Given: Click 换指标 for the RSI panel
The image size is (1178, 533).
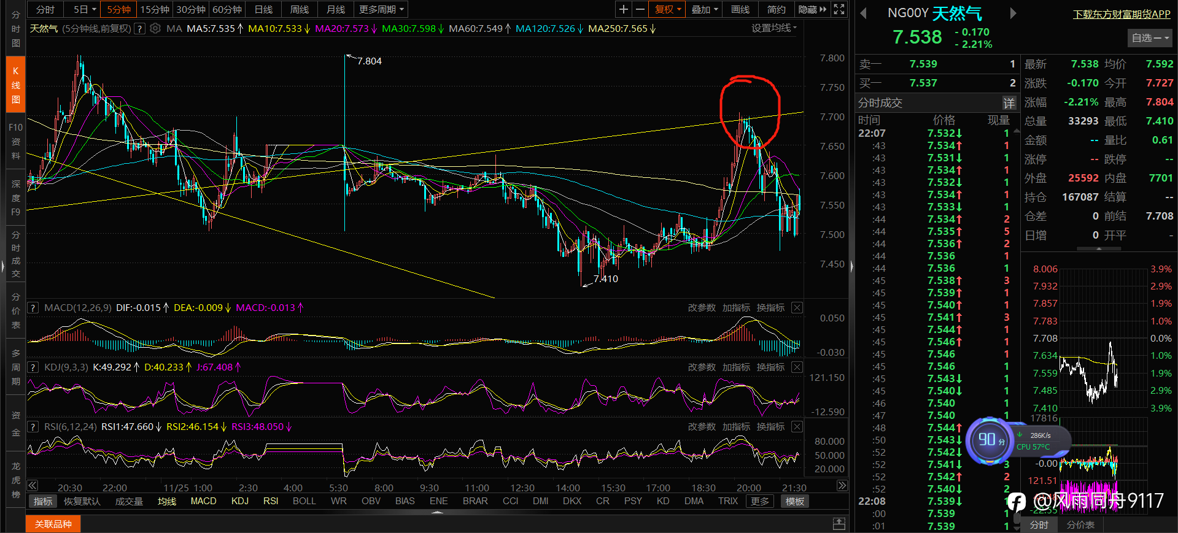Looking at the screenshot, I should pyautogui.click(x=770, y=427).
